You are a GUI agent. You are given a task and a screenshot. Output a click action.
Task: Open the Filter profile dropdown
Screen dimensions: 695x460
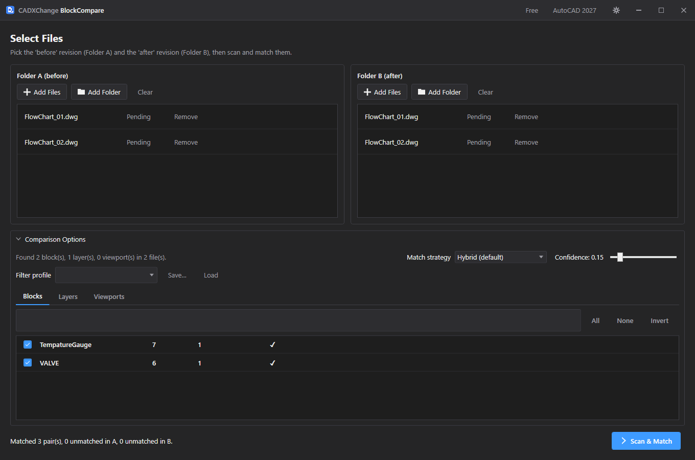(106, 275)
